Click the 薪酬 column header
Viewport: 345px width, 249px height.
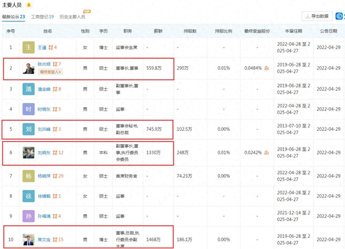[x=158, y=31]
